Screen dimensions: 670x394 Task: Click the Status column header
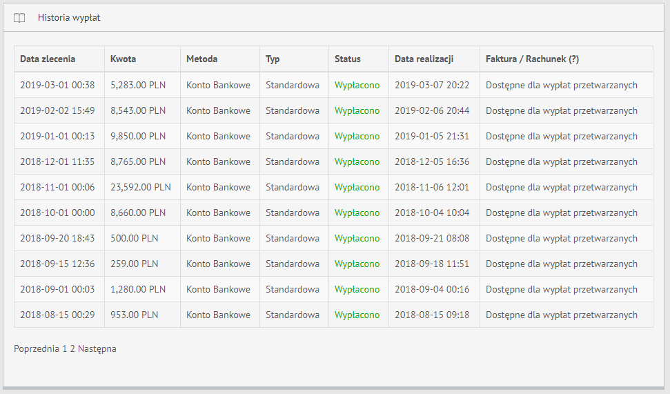[x=348, y=59]
